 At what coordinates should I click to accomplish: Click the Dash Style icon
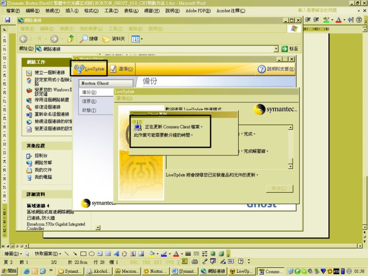(x=196, y=254)
